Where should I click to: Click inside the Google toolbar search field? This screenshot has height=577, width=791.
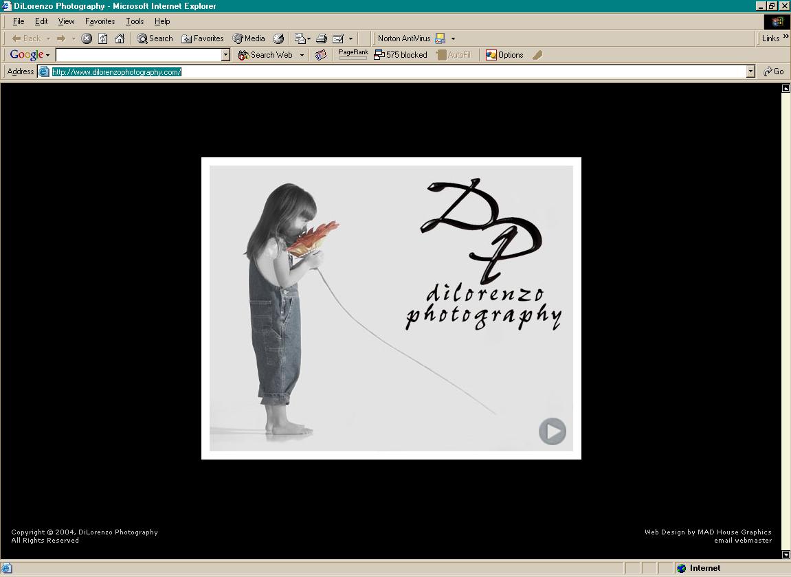[138, 55]
